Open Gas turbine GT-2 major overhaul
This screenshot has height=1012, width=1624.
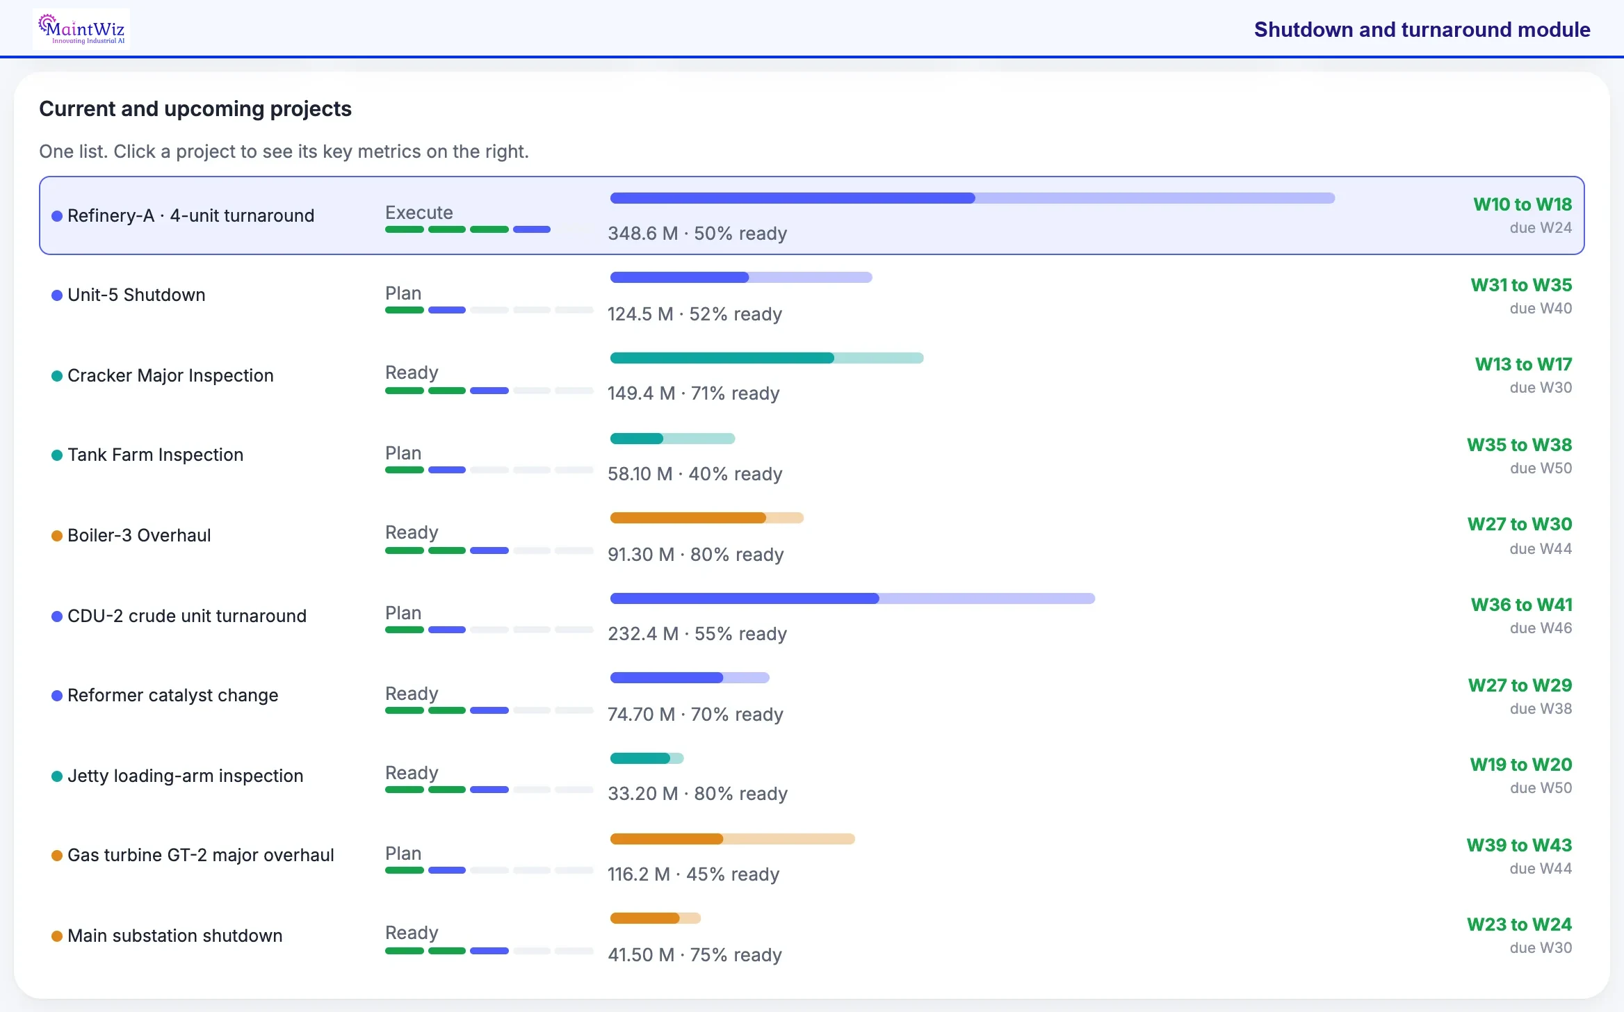pyautogui.click(x=812, y=856)
